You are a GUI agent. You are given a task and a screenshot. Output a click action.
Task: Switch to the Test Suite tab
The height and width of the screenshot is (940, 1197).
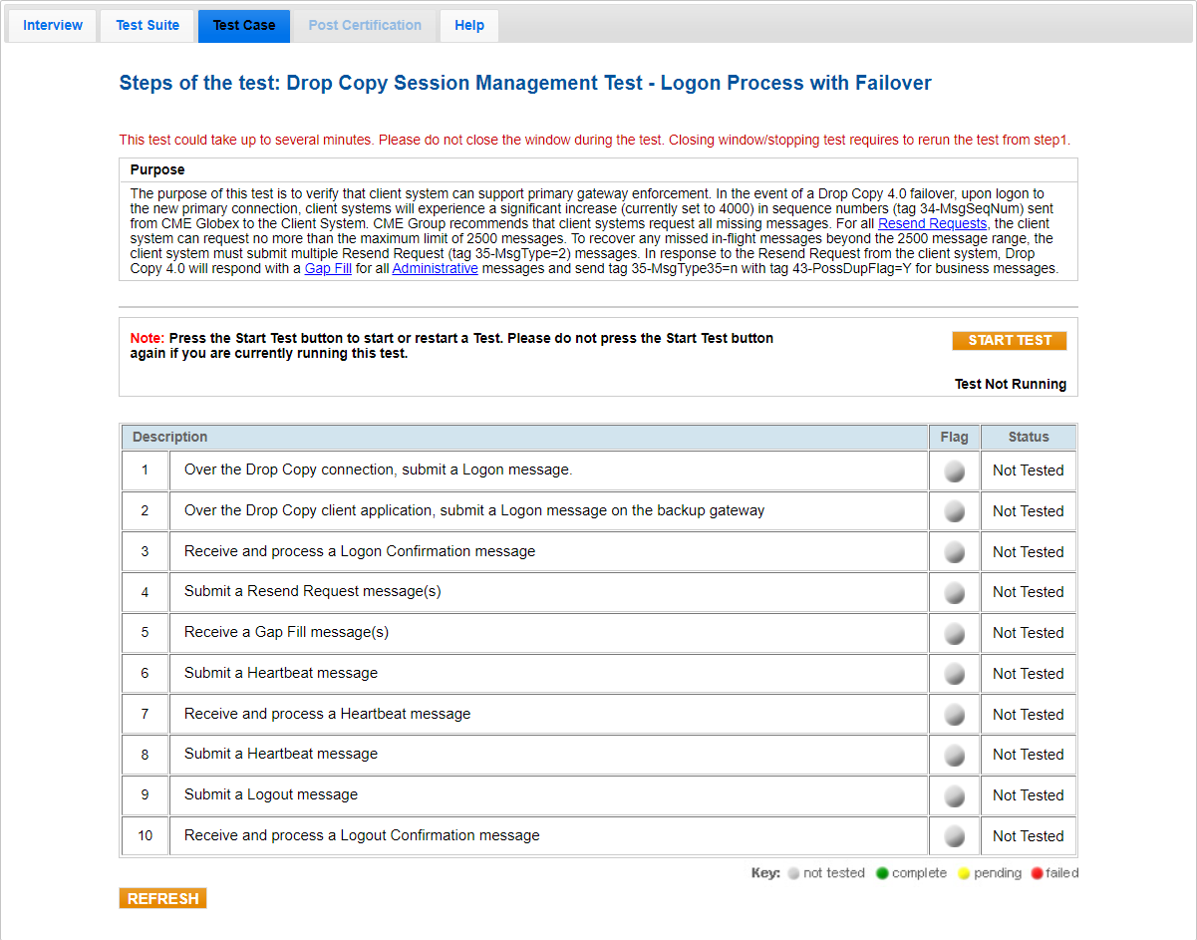click(x=148, y=26)
